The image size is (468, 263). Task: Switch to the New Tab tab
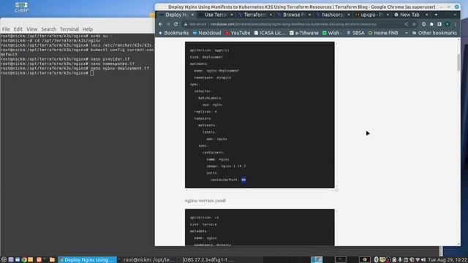pos(409,15)
